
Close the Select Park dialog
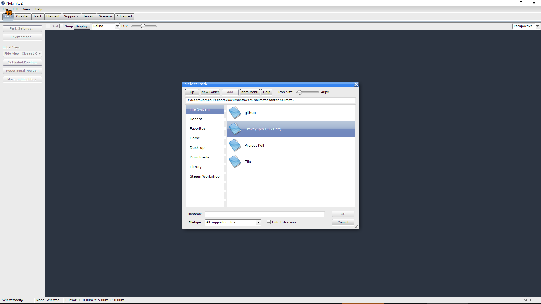356,84
